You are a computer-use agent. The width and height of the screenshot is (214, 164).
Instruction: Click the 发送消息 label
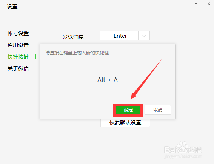coord(73,37)
